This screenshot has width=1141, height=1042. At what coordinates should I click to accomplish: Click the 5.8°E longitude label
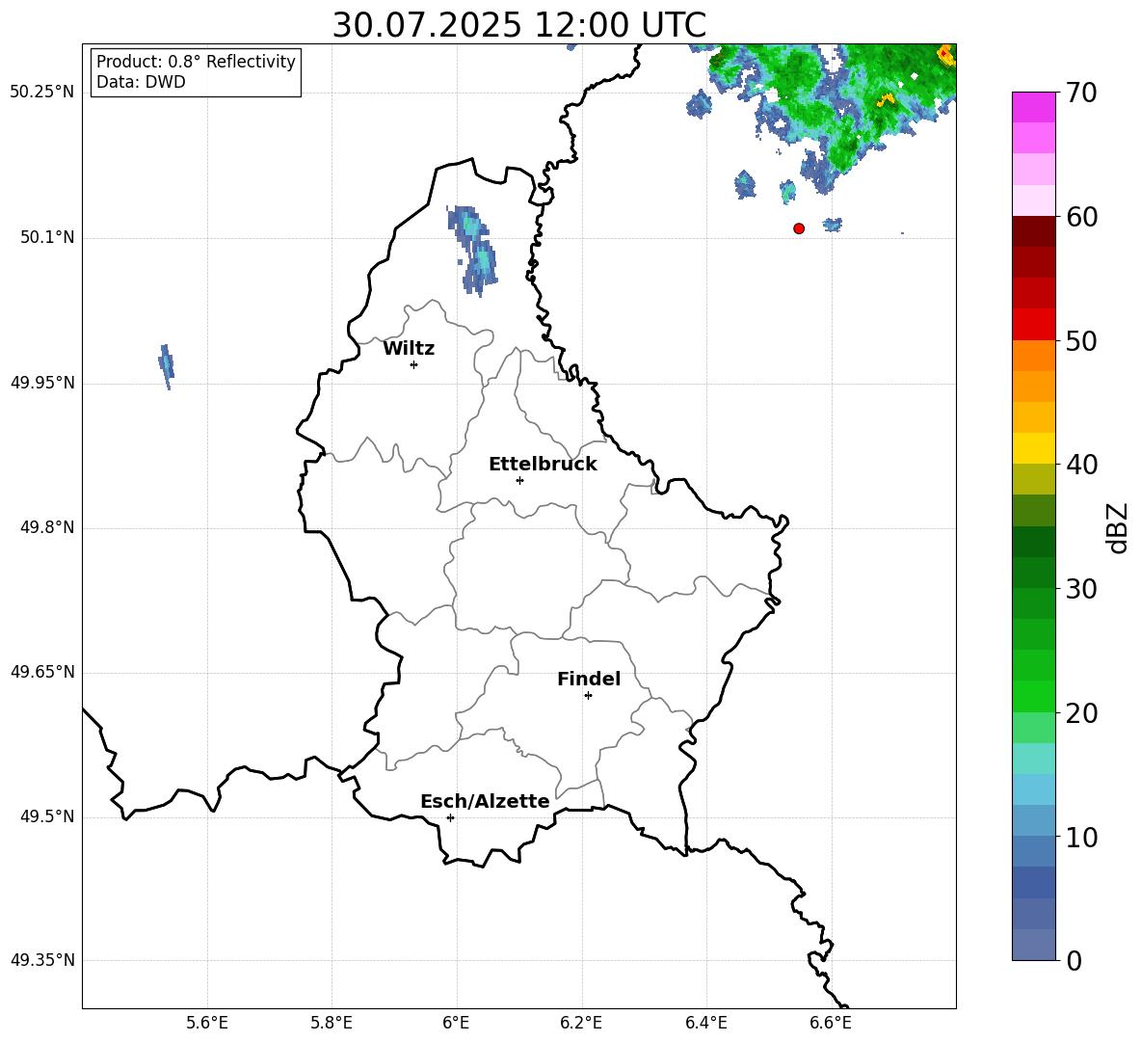tap(332, 1023)
